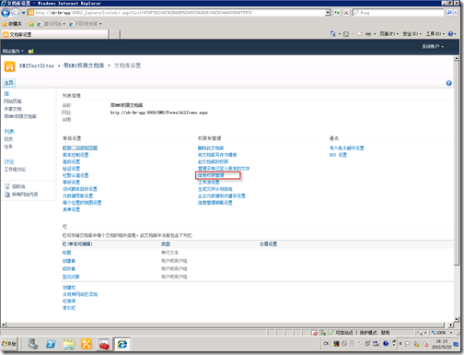
Task: Open 日历 in quick launch
Action: (x=8, y=139)
